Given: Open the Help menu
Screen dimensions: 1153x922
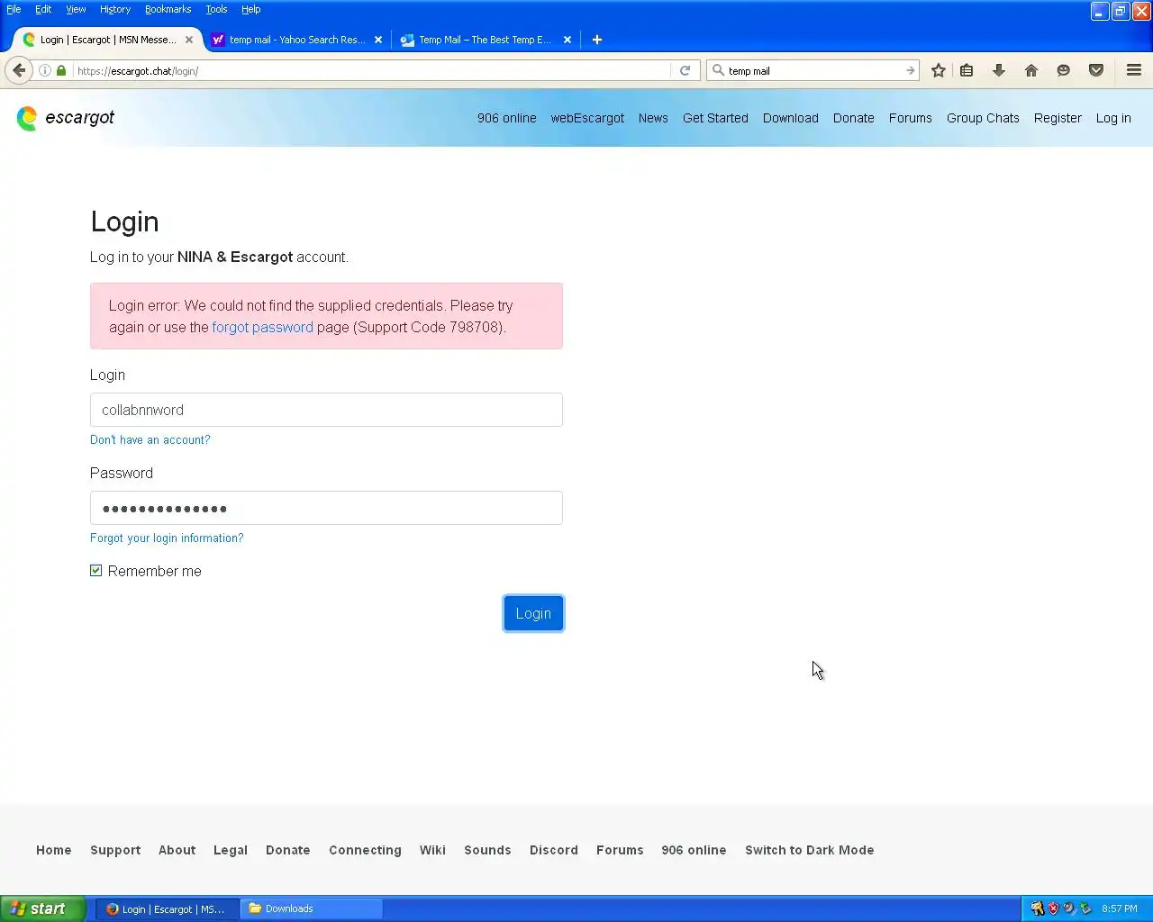Looking at the screenshot, I should click(251, 9).
